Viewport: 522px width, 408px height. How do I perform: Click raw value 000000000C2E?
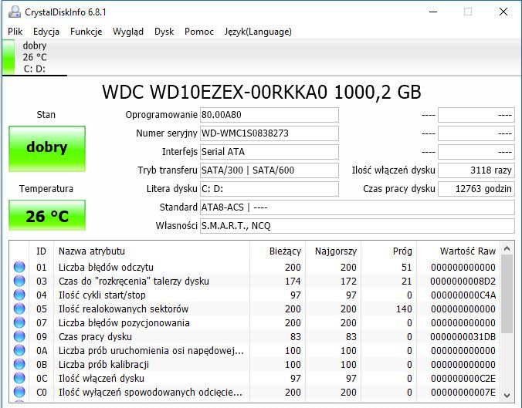coord(463,378)
